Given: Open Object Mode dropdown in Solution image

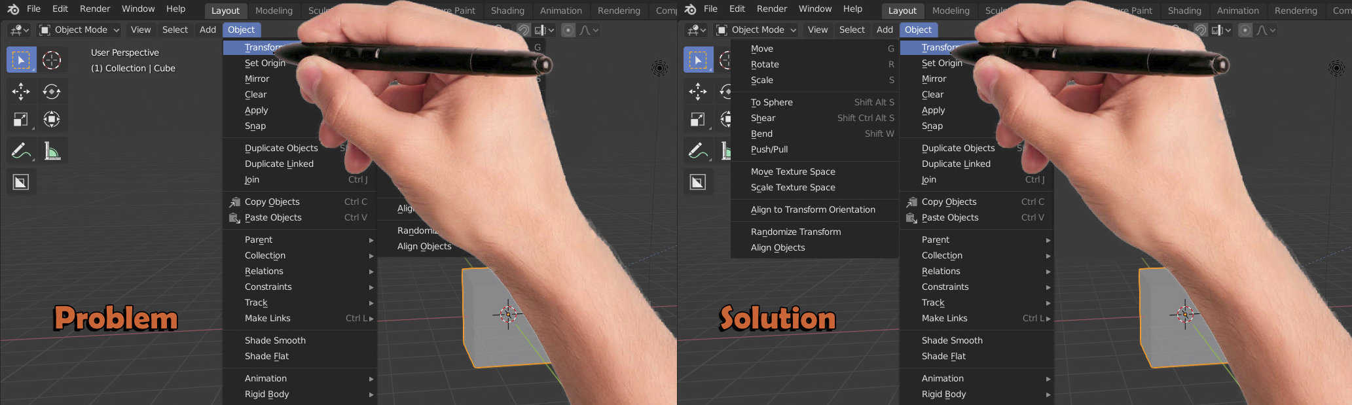Looking at the screenshot, I should [x=756, y=30].
